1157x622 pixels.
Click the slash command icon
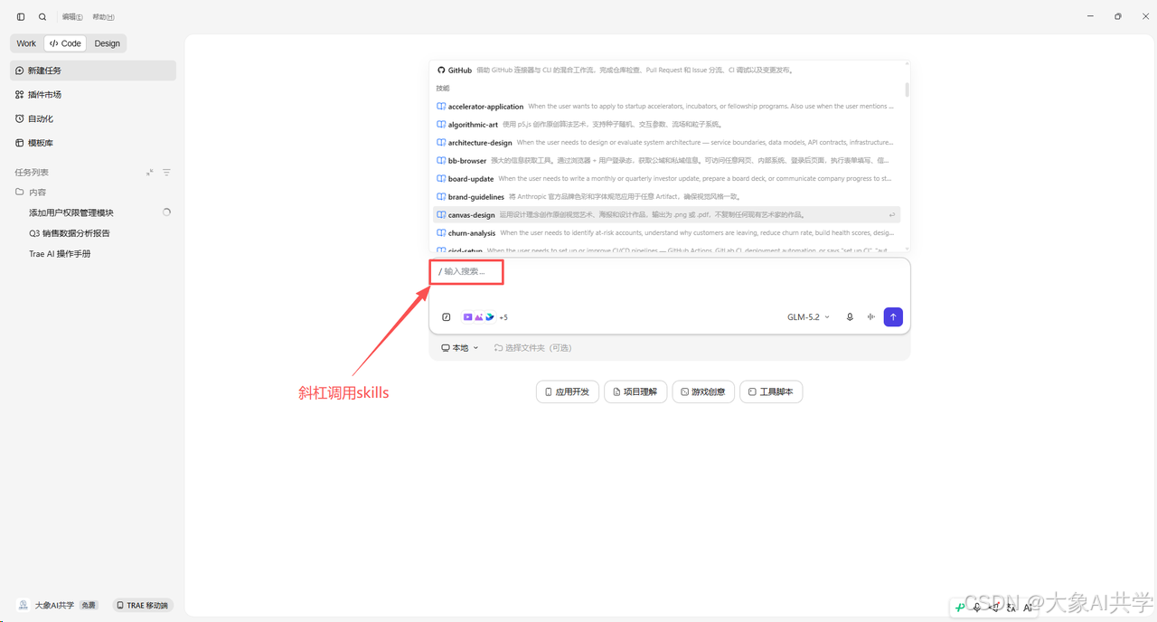[447, 317]
